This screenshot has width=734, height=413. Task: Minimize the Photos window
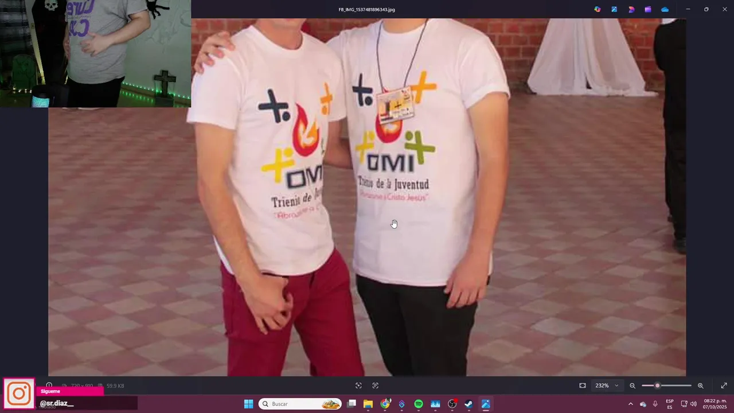[x=688, y=9]
